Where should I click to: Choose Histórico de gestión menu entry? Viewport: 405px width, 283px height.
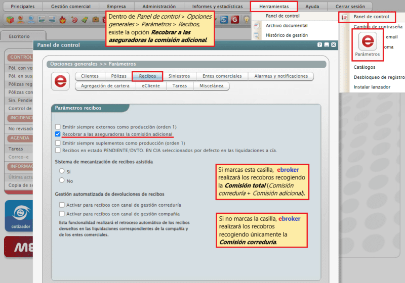287,35
